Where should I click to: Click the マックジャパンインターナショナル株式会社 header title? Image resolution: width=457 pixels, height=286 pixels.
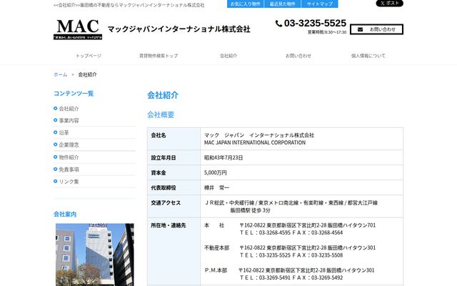coord(179,29)
